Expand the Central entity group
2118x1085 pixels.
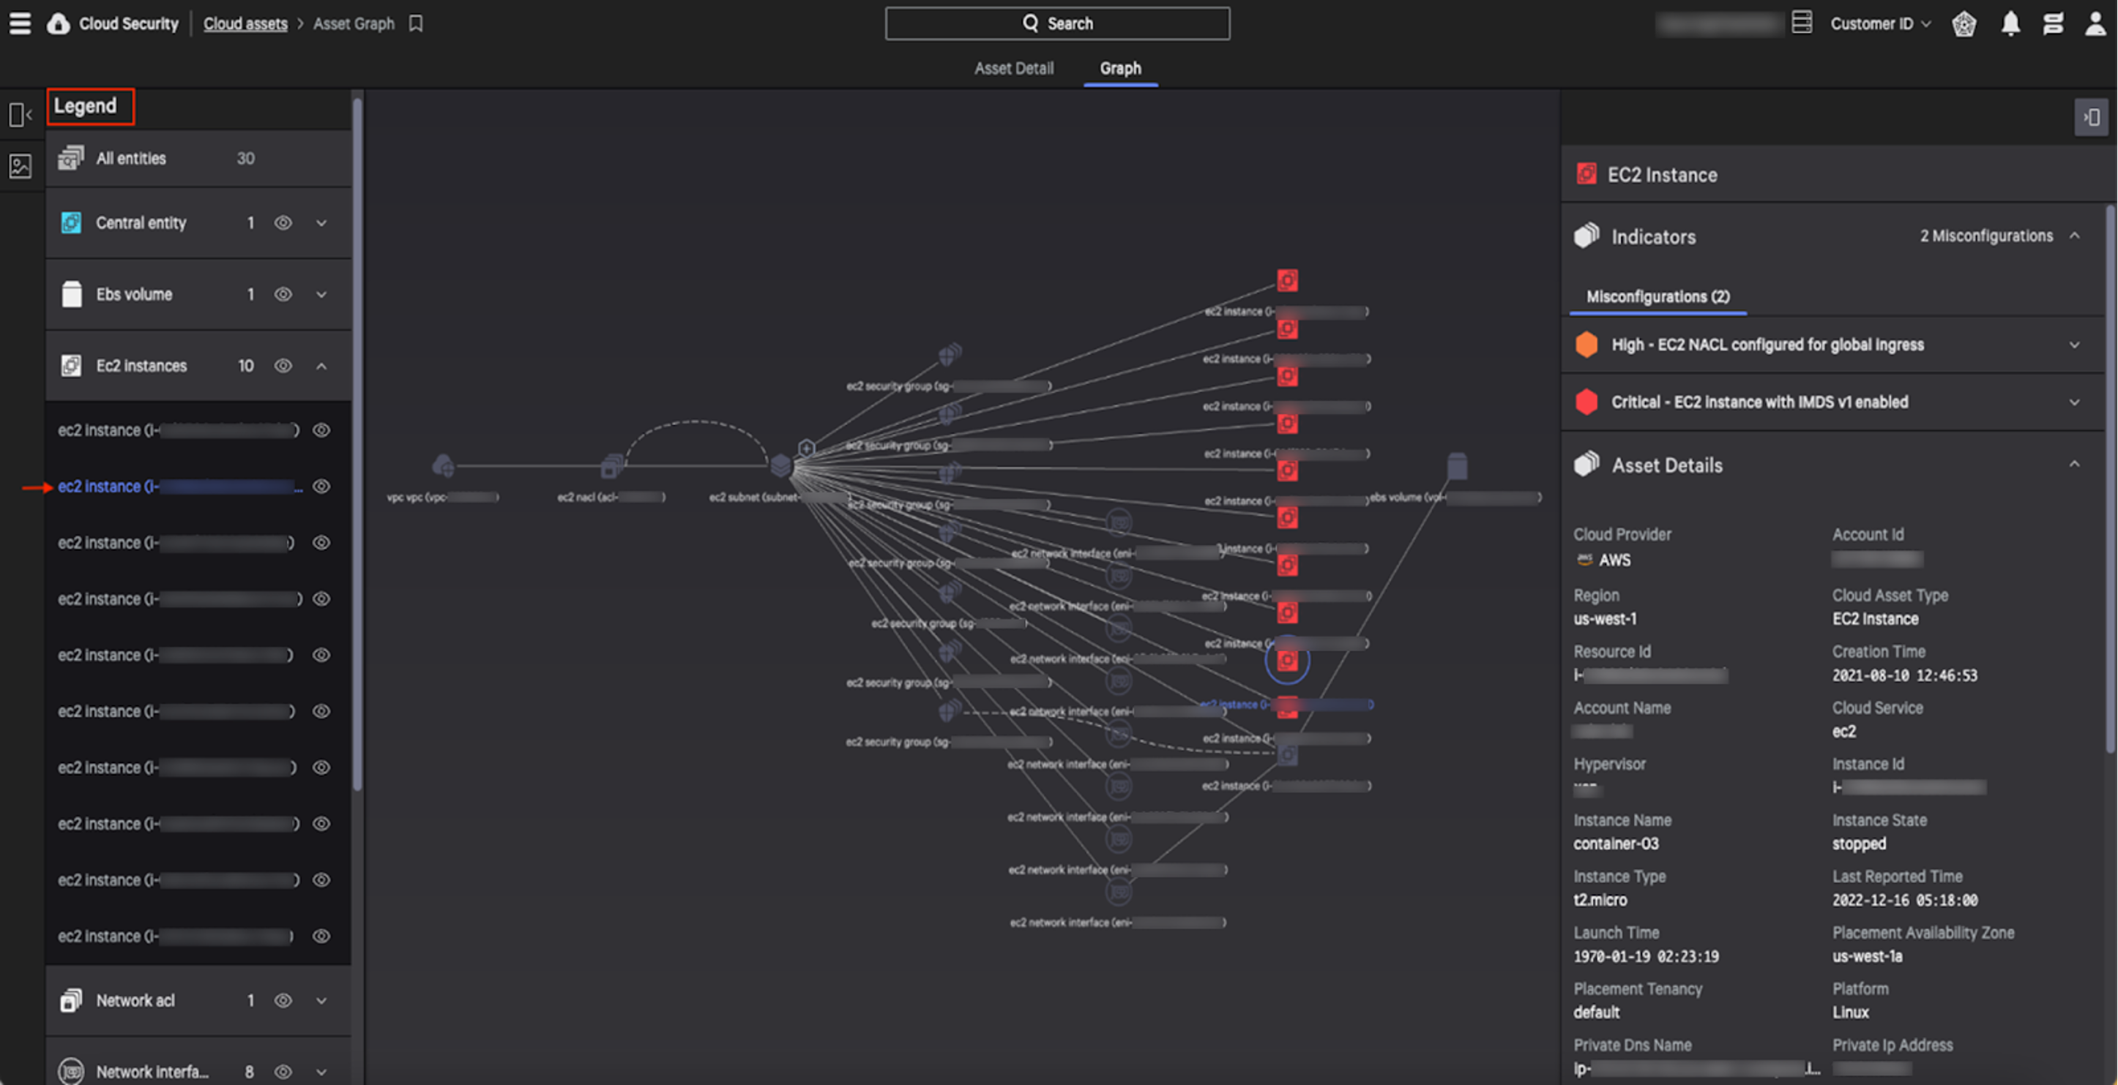(321, 222)
